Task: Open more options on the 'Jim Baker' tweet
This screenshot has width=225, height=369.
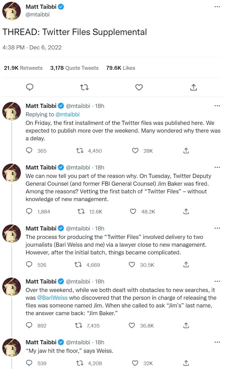Action: point(217,167)
